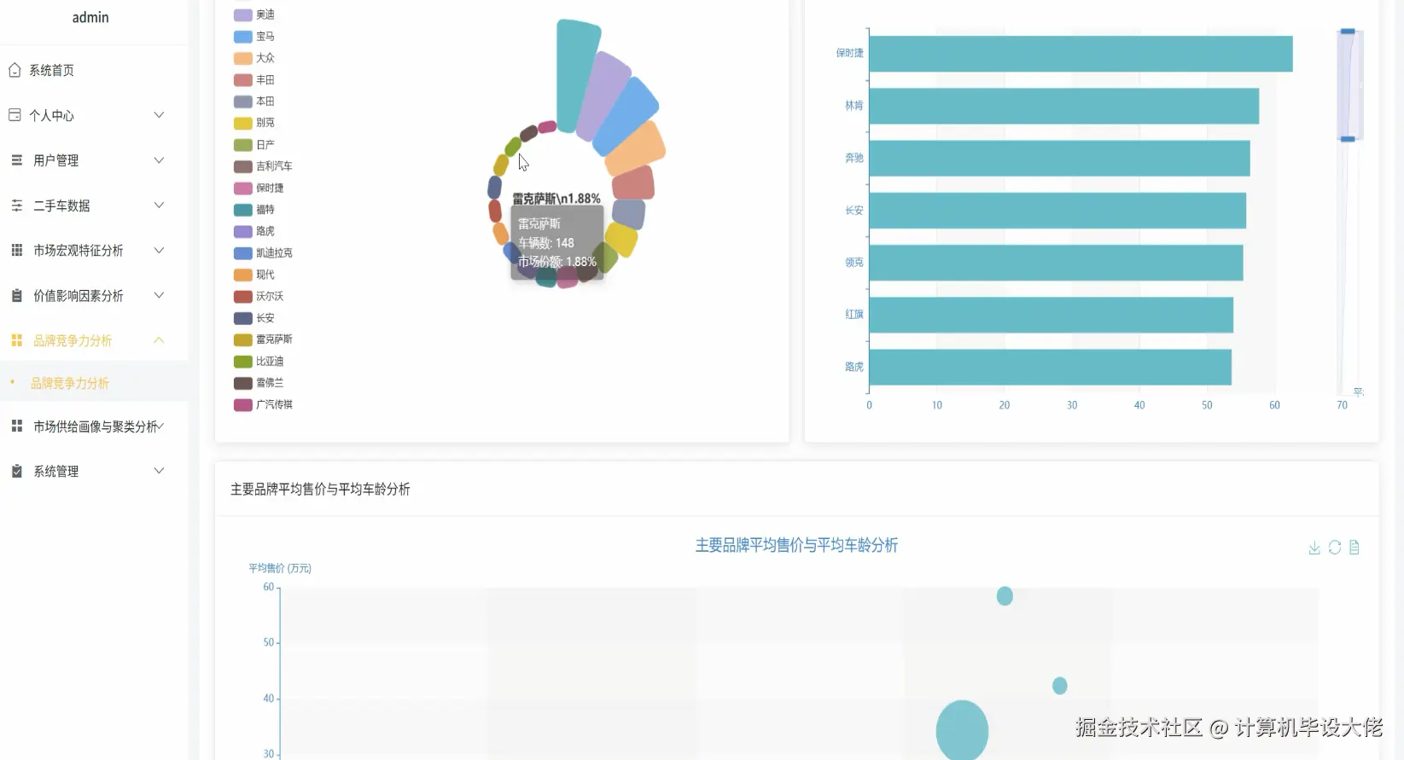Click the 保时捷 bar in the bar chart

coord(1081,54)
